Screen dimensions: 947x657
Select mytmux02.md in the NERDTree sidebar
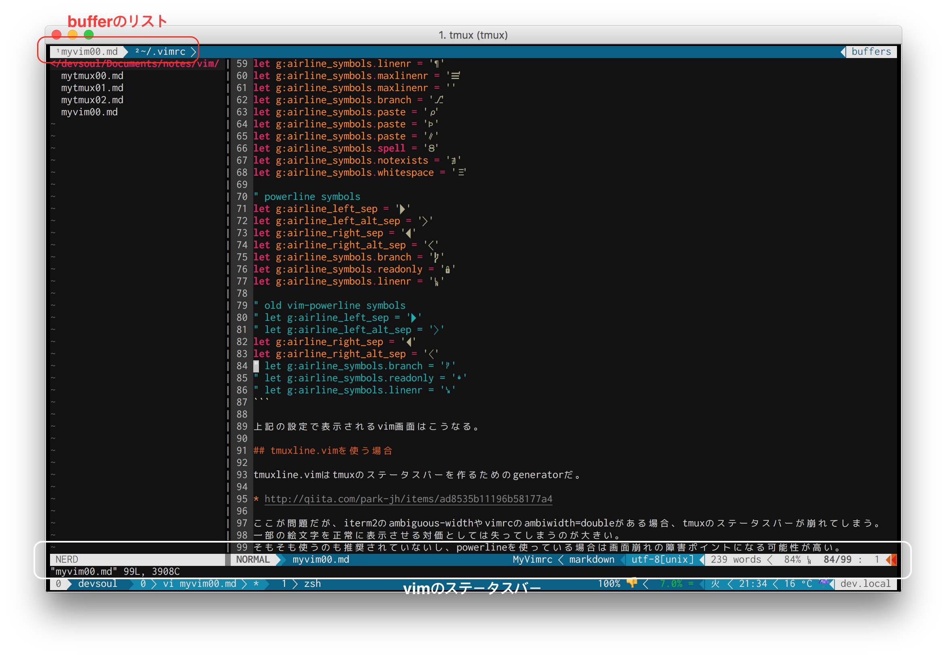click(x=92, y=100)
